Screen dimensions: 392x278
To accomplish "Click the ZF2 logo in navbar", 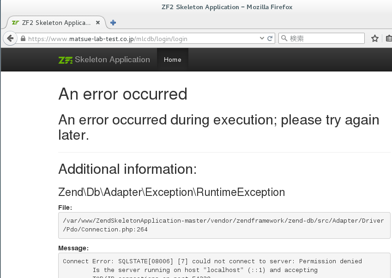I will (x=66, y=60).
